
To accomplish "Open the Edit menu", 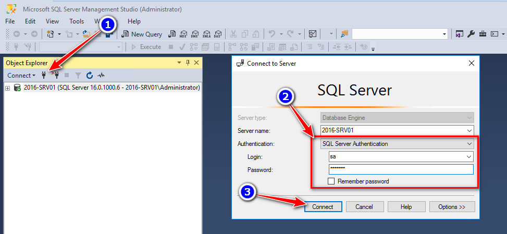I will tap(30, 21).
